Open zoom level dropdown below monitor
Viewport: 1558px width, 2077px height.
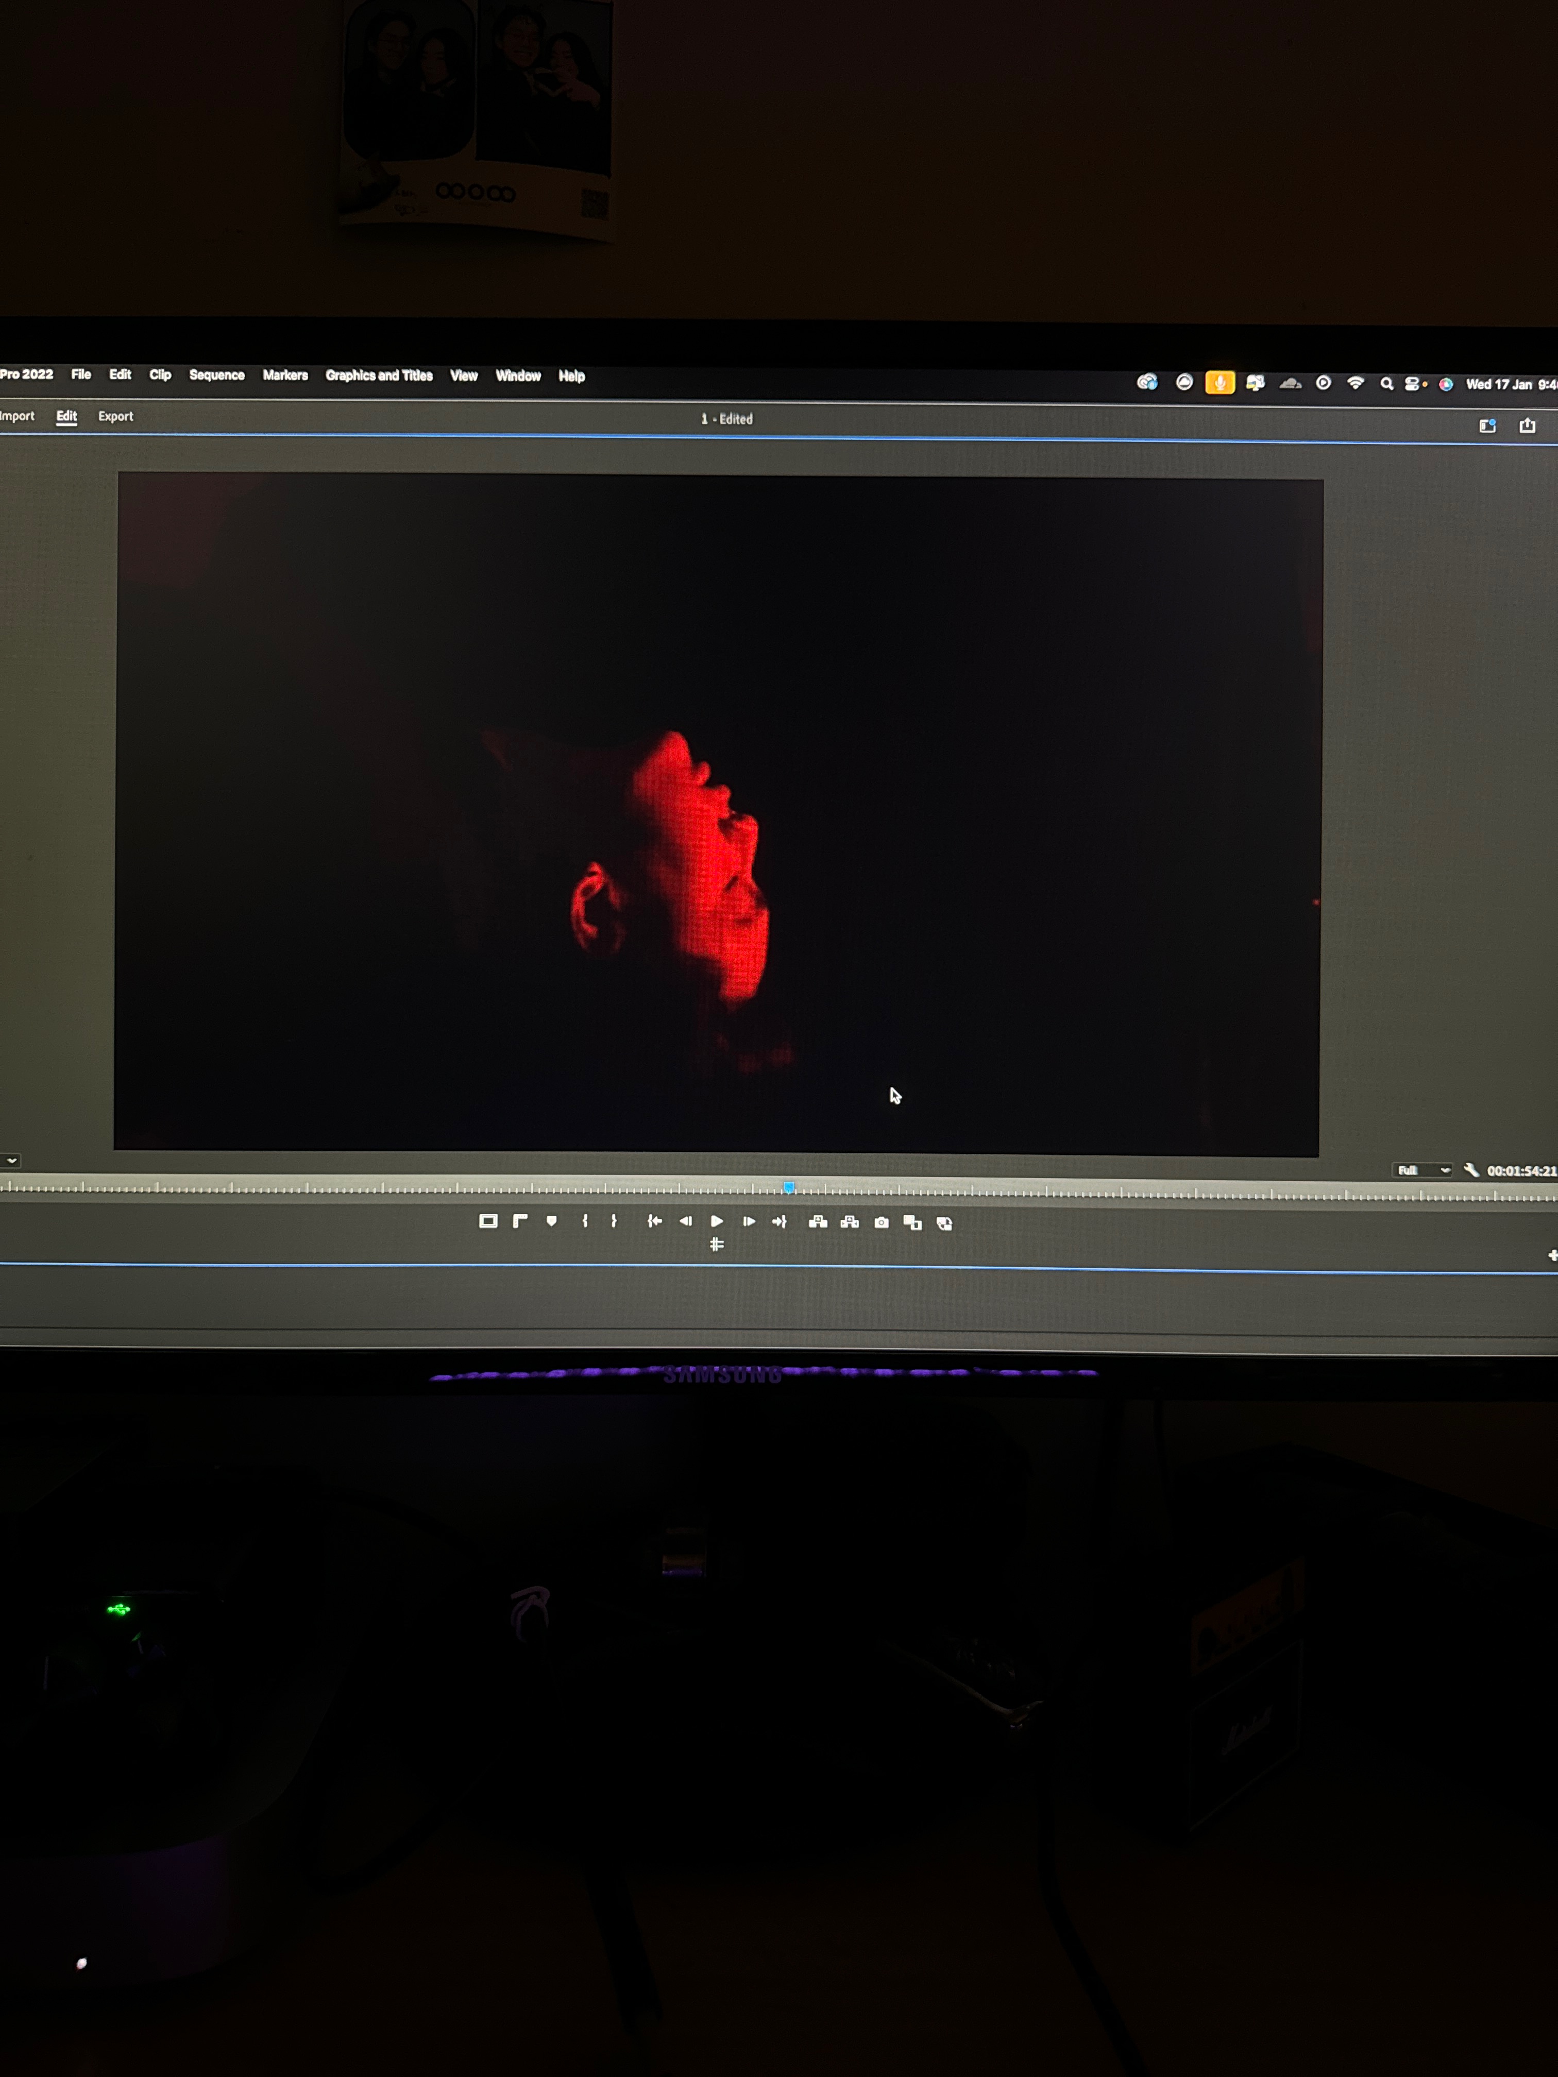tap(11, 1161)
